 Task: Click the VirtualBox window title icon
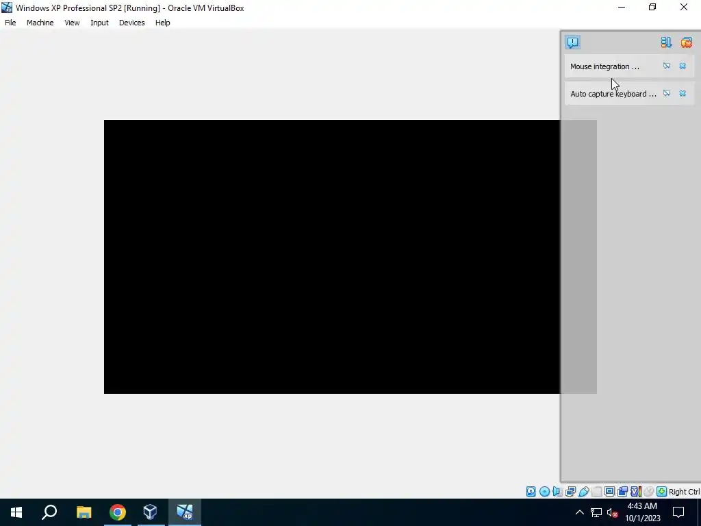(7, 8)
